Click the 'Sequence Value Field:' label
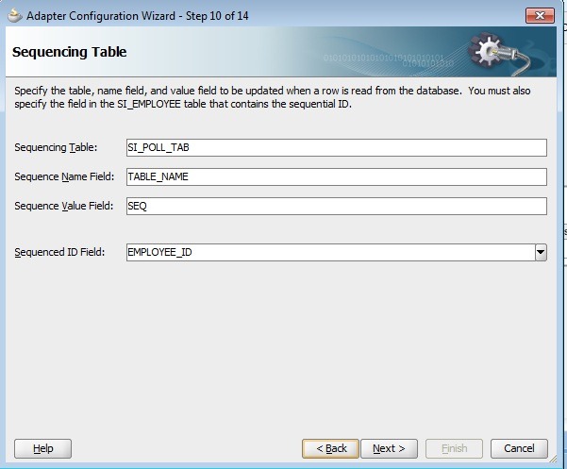 pos(63,206)
